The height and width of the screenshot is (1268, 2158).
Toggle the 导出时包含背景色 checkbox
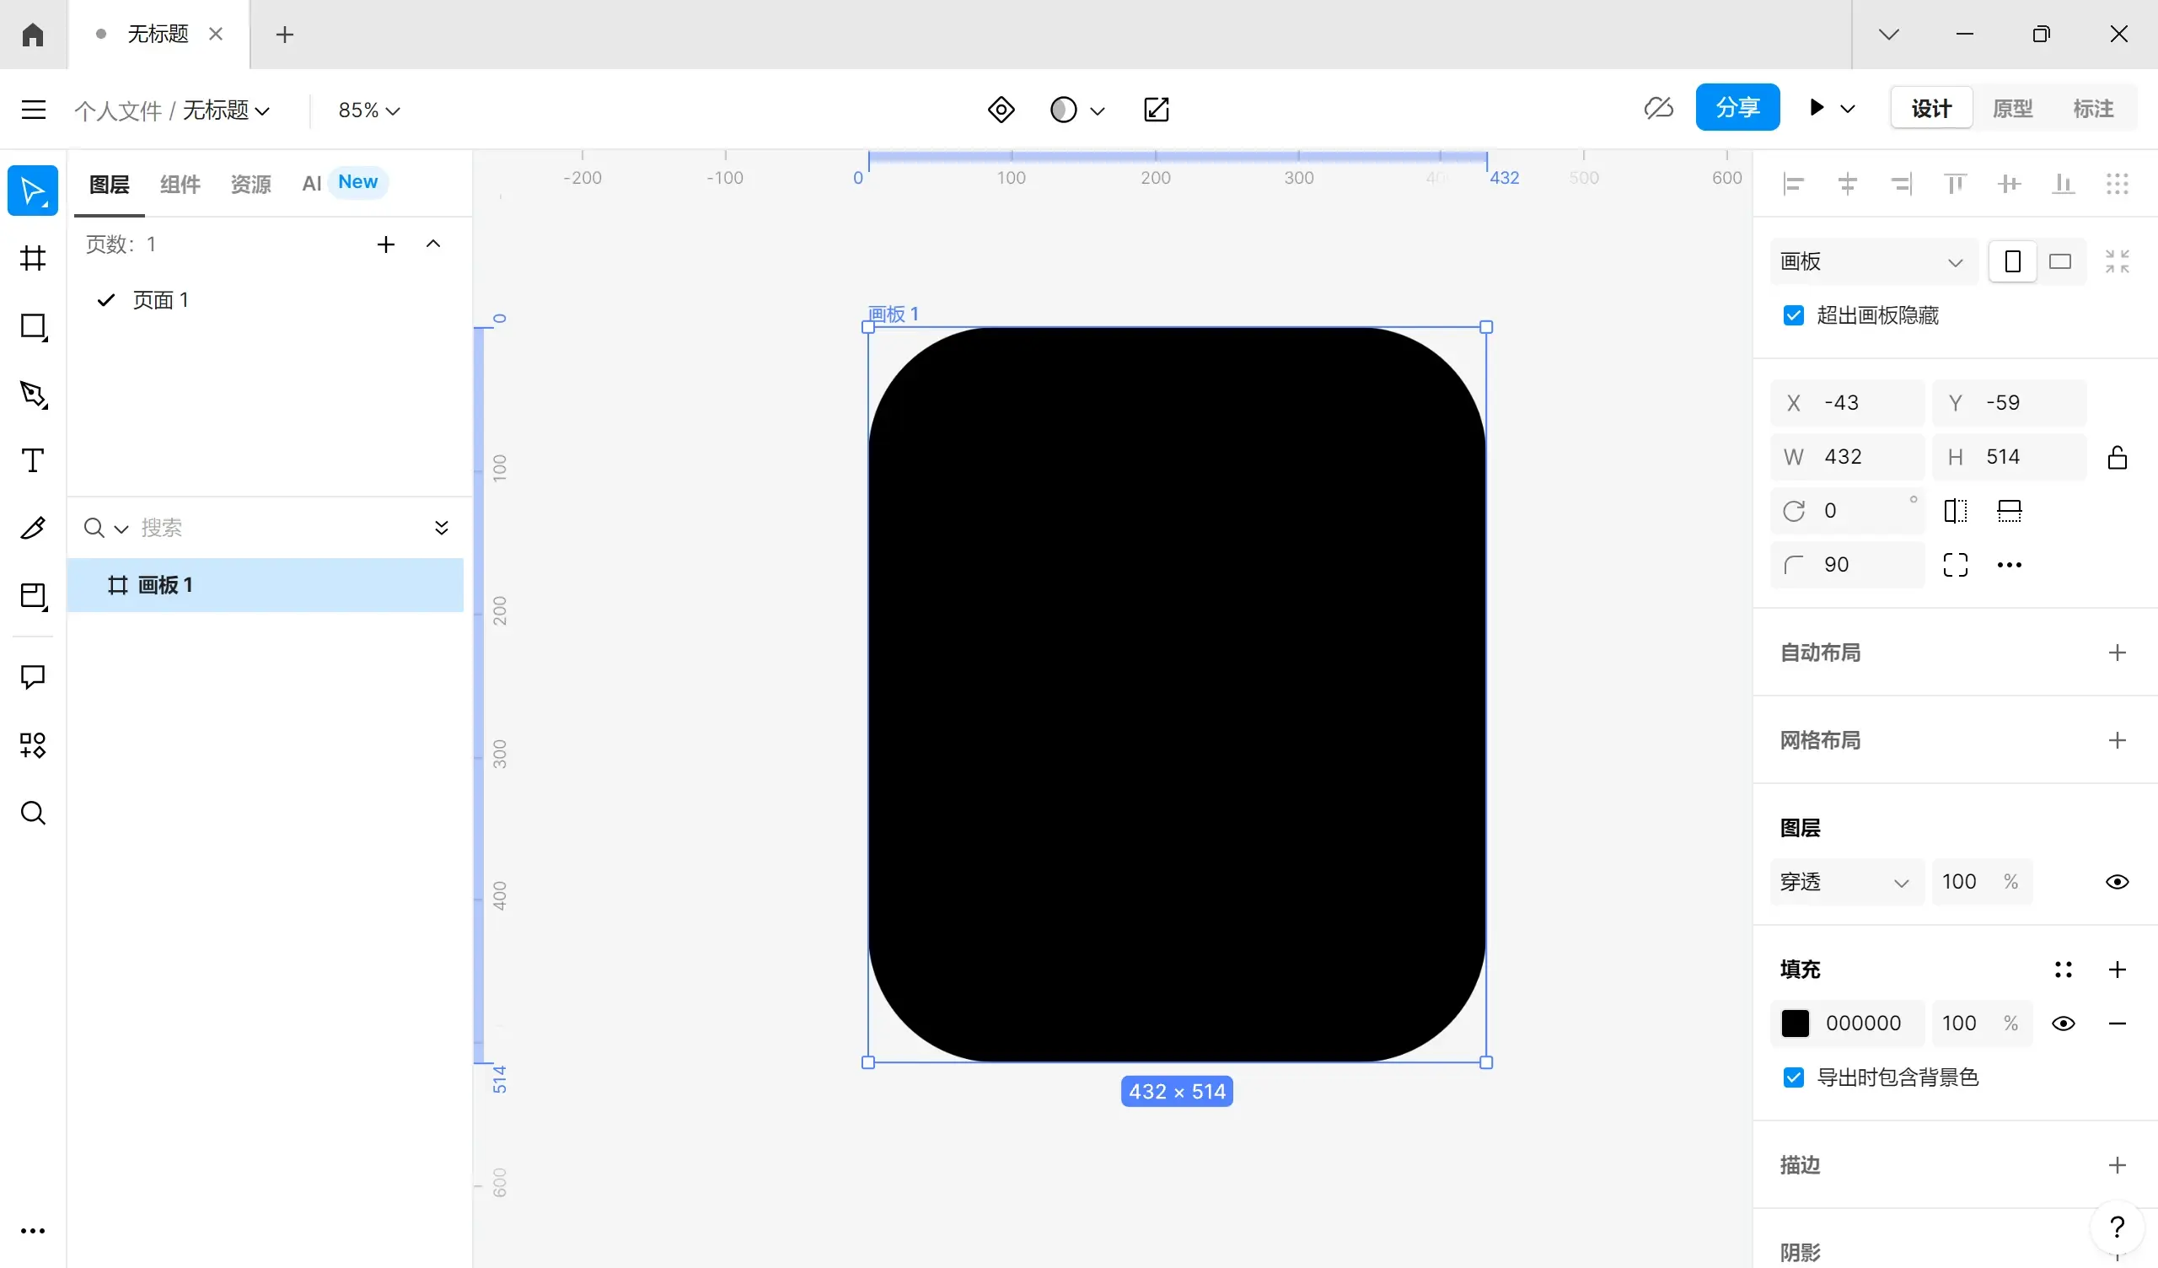point(1793,1077)
